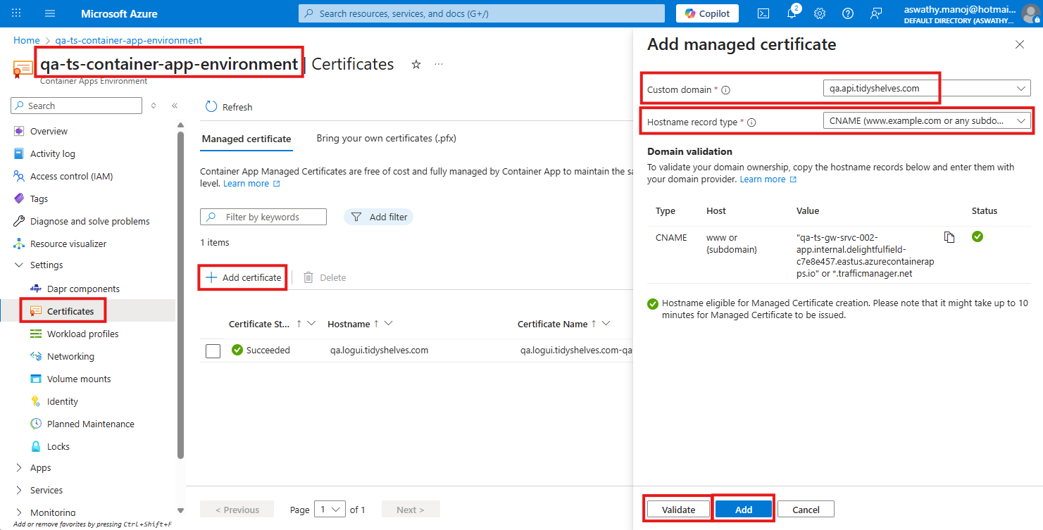The height and width of the screenshot is (530, 1043).
Task: Click Learn more link under Managed certificate
Action: pos(251,184)
